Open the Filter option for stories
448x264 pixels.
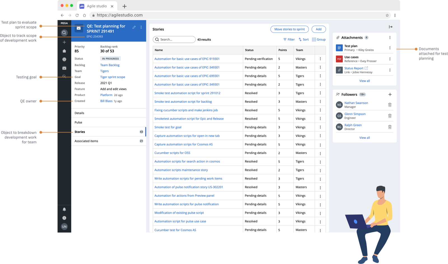(x=289, y=39)
